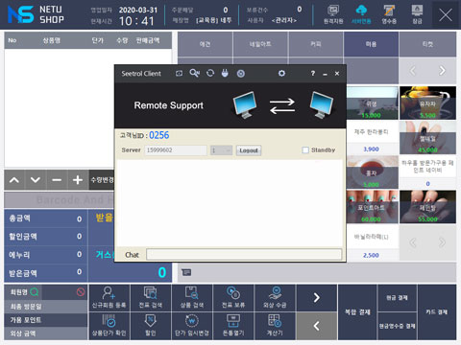Click the plug connection icon in Seetrol
The image size is (461, 345).
(225, 74)
